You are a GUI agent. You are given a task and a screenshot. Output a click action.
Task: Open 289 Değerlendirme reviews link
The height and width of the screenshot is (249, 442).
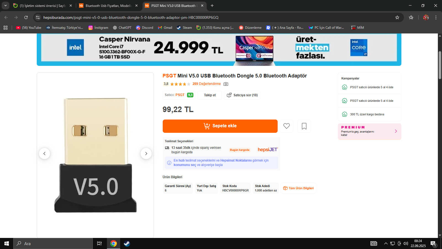click(207, 84)
